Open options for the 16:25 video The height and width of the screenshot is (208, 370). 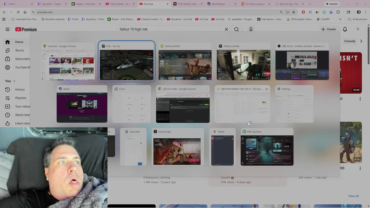coord(360,99)
